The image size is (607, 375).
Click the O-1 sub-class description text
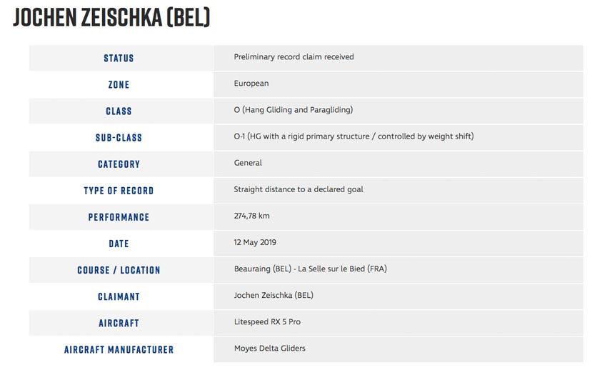[353, 136]
